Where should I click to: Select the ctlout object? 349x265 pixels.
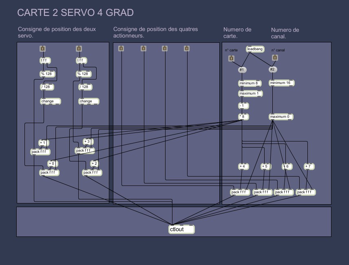[181, 230]
